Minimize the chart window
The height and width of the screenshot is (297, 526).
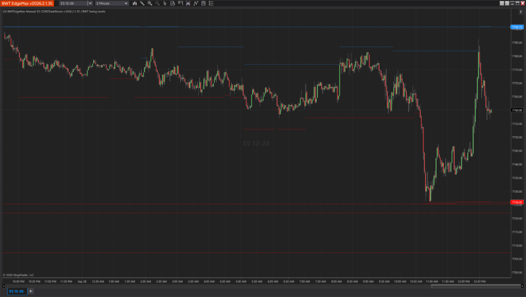[x=512, y=4]
